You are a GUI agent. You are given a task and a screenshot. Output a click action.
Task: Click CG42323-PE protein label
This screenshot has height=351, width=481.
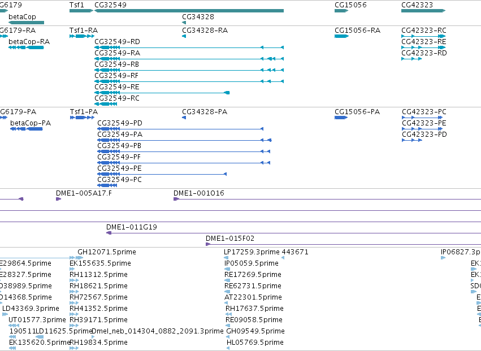pos(424,123)
